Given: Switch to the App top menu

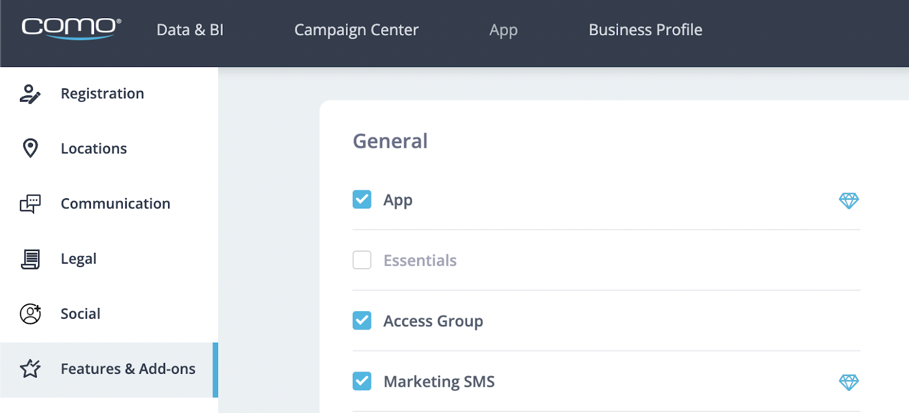Looking at the screenshot, I should point(503,31).
